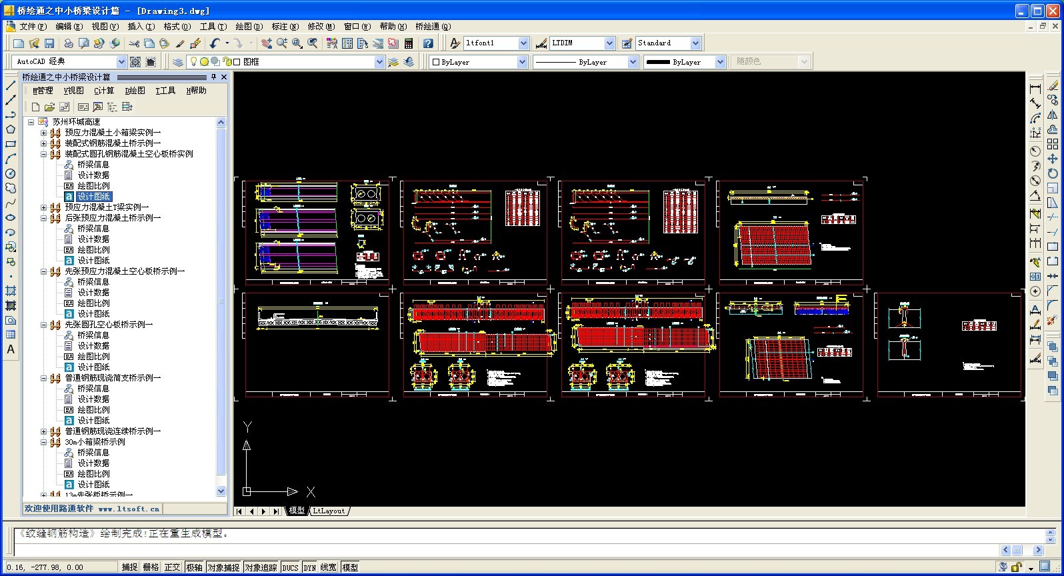Select the Ellipse tool
The height and width of the screenshot is (576, 1064).
[x=11, y=217]
